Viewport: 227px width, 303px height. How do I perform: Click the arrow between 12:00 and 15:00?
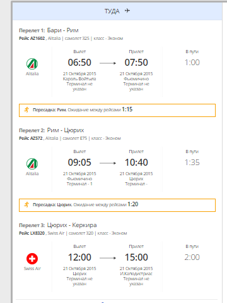[x=108, y=258]
